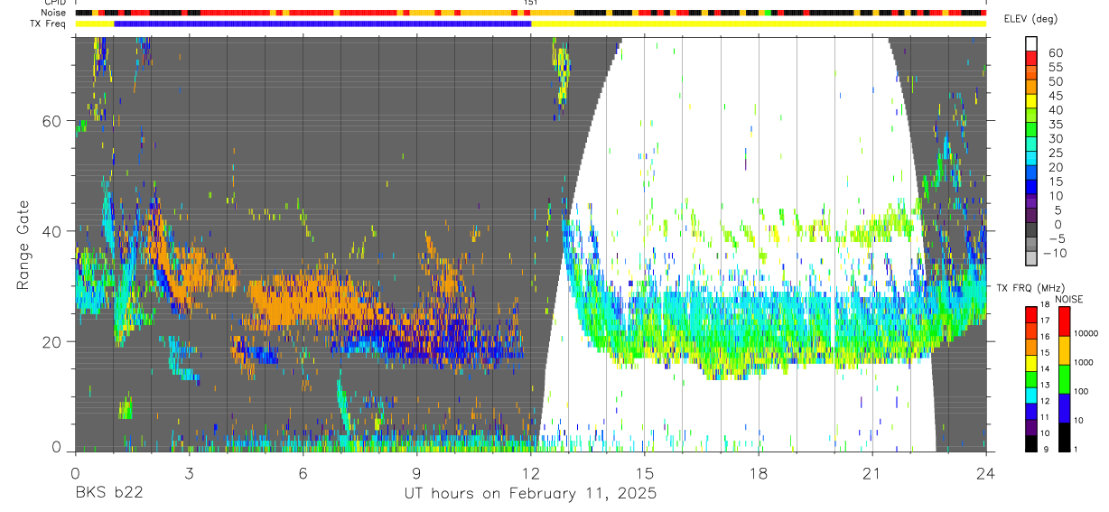Viewport: 1109px width, 512px height.
Task: Click the "151" CPID marker label
Action: tap(531, 3)
